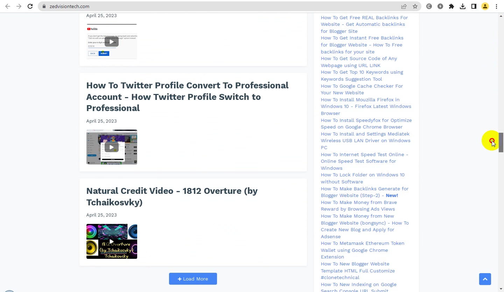Play the Twitter Profile Professional video thumbnail
Screen dimensions: 504x292
[112, 147]
